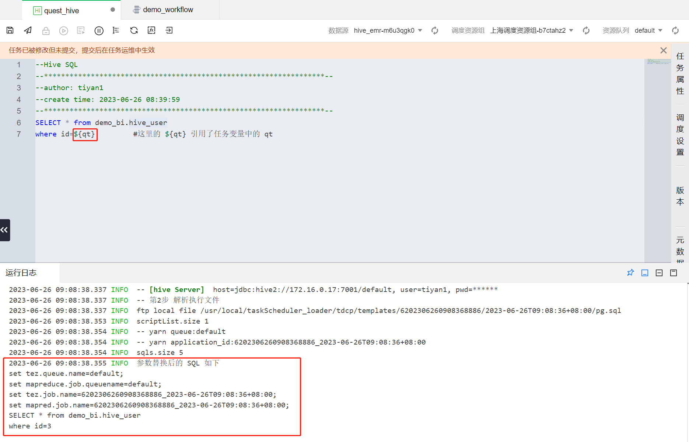This screenshot has height=442, width=689.
Task: Submit the task using the paper-plane icon
Action: (x=28, y=31)
